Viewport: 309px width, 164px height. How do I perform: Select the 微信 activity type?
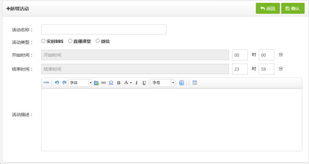point(98,41)
